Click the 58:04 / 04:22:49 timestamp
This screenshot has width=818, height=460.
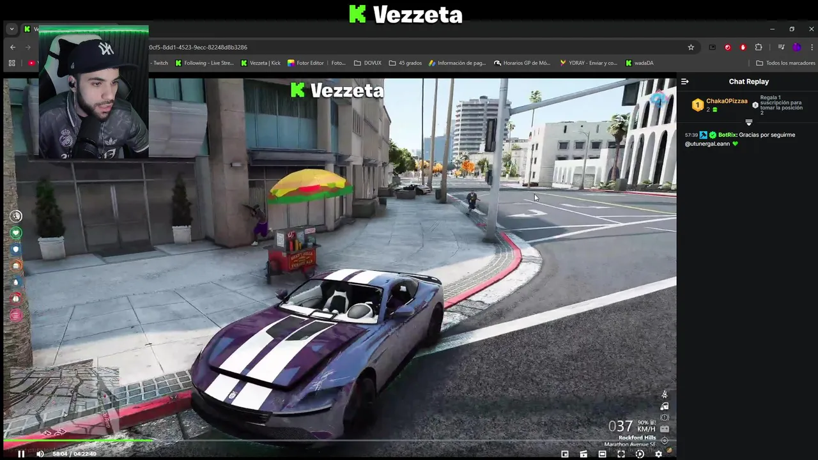point(74,454)
